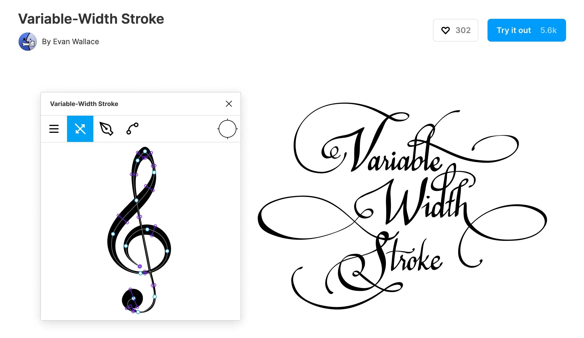Click the 5.6k usage count

pos(548,30)
